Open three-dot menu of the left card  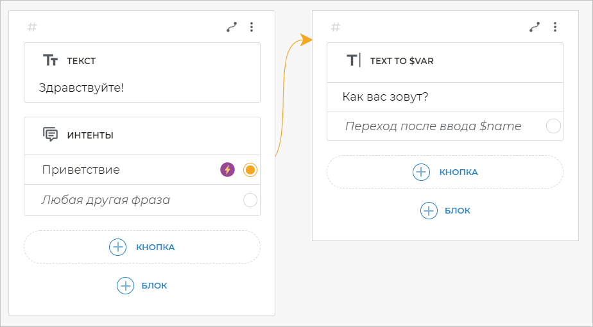252,27
